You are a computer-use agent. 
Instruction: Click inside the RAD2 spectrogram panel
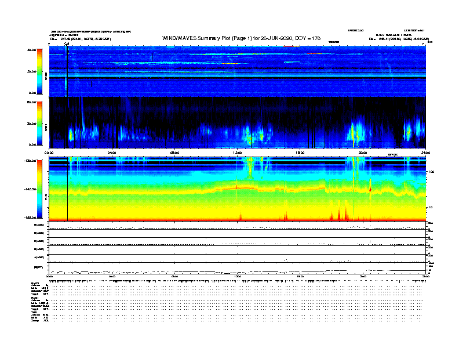pyautogui.click(x=237, y=71)
